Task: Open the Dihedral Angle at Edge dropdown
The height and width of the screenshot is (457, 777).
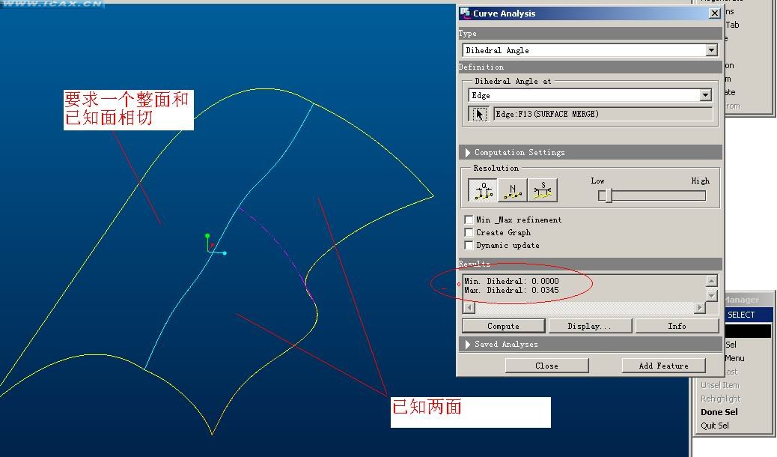Action: point(706,95)
